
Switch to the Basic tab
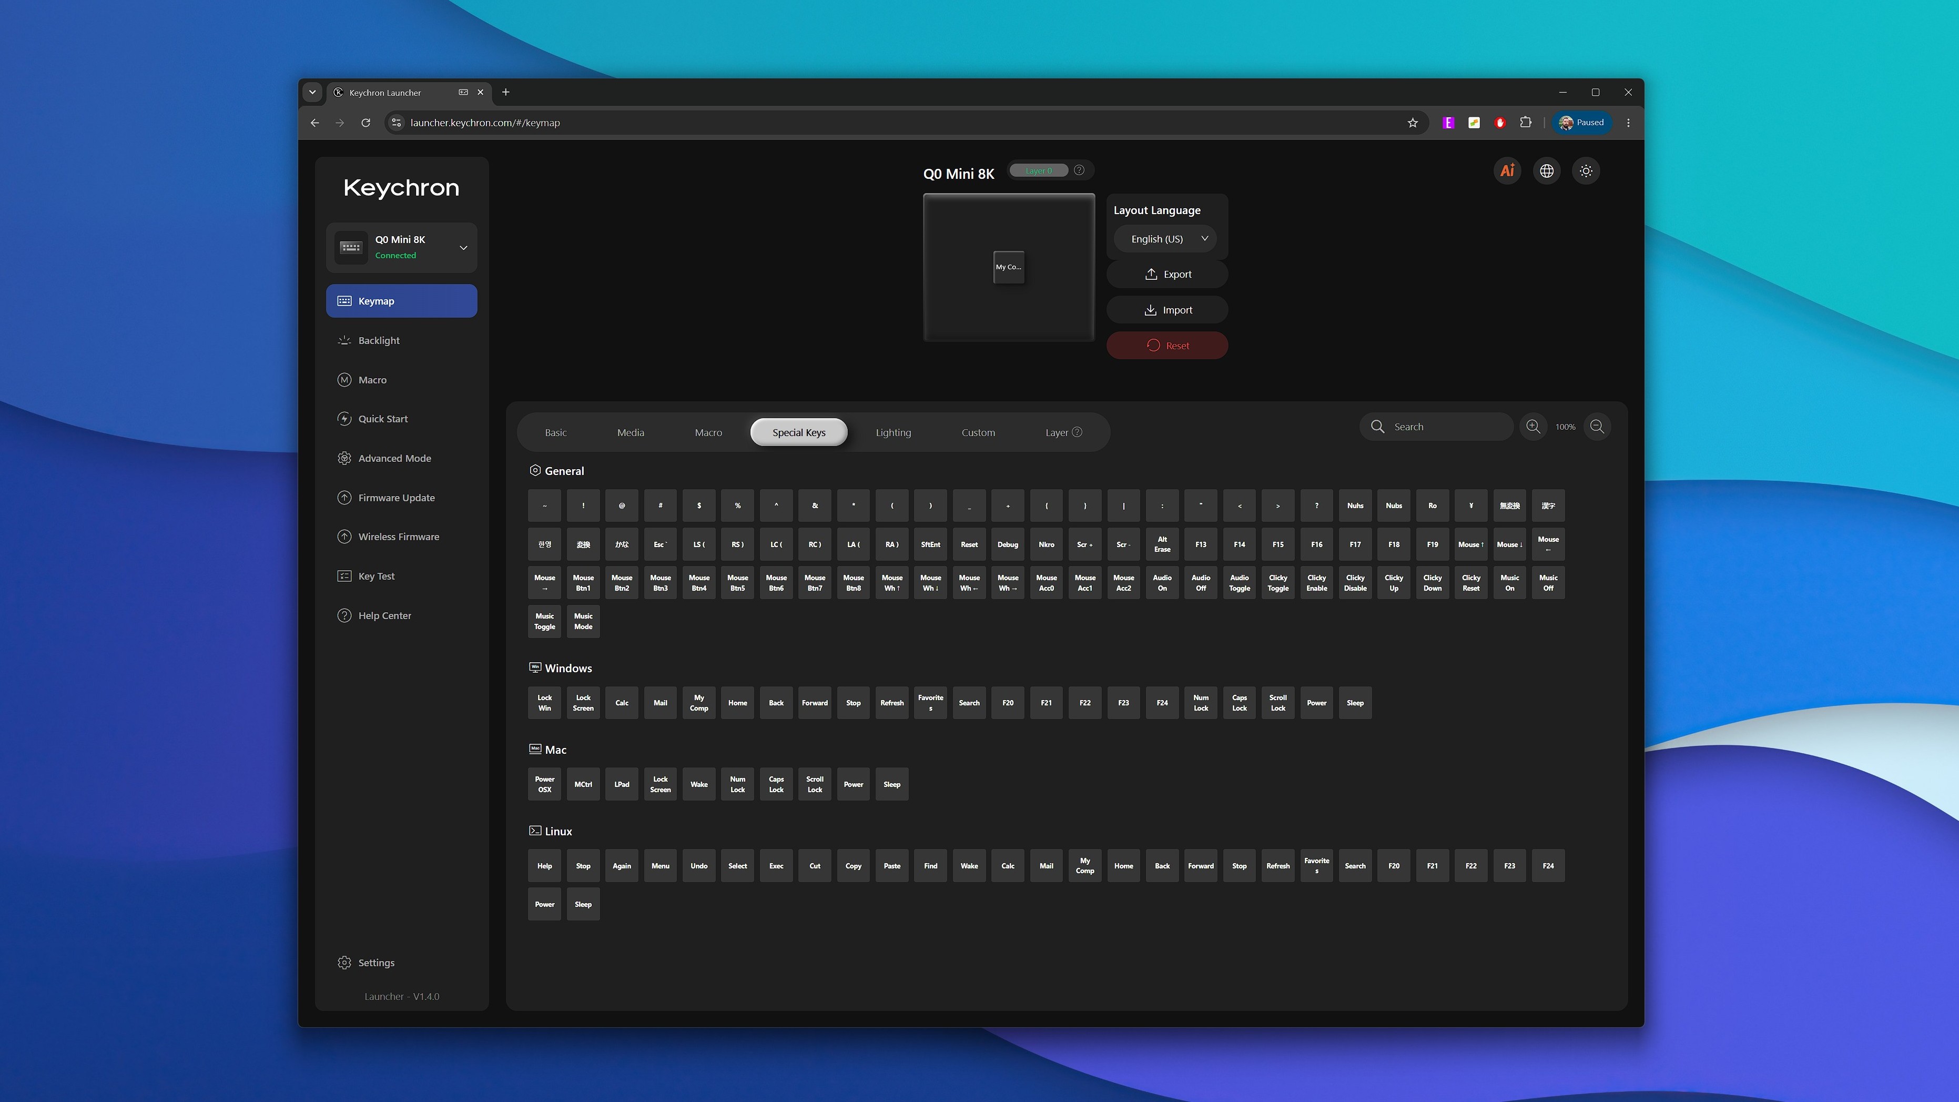(x=555, y=432)
